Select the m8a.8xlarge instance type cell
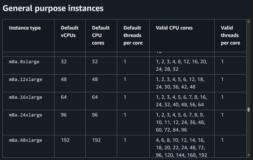Image resolution: width=253 pixels, height=160 pixels. pos(24,61)
